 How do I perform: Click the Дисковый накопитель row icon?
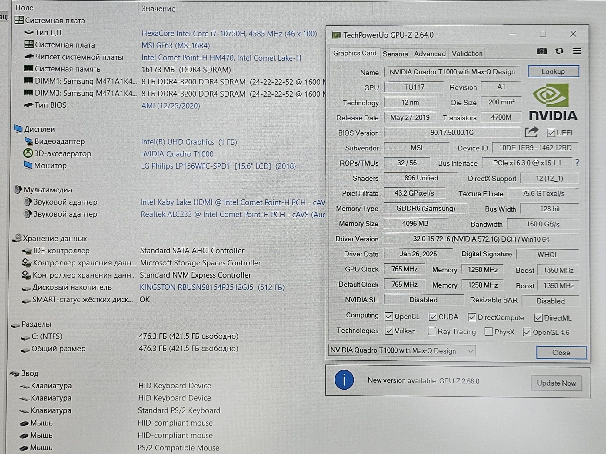coord(26,288)
